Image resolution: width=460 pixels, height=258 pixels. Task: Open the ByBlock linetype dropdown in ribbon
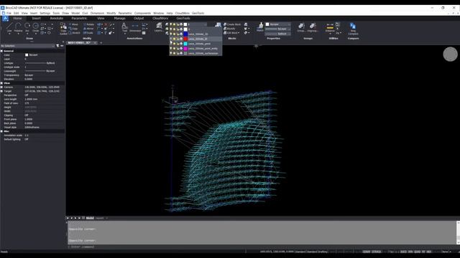[278, 34]
